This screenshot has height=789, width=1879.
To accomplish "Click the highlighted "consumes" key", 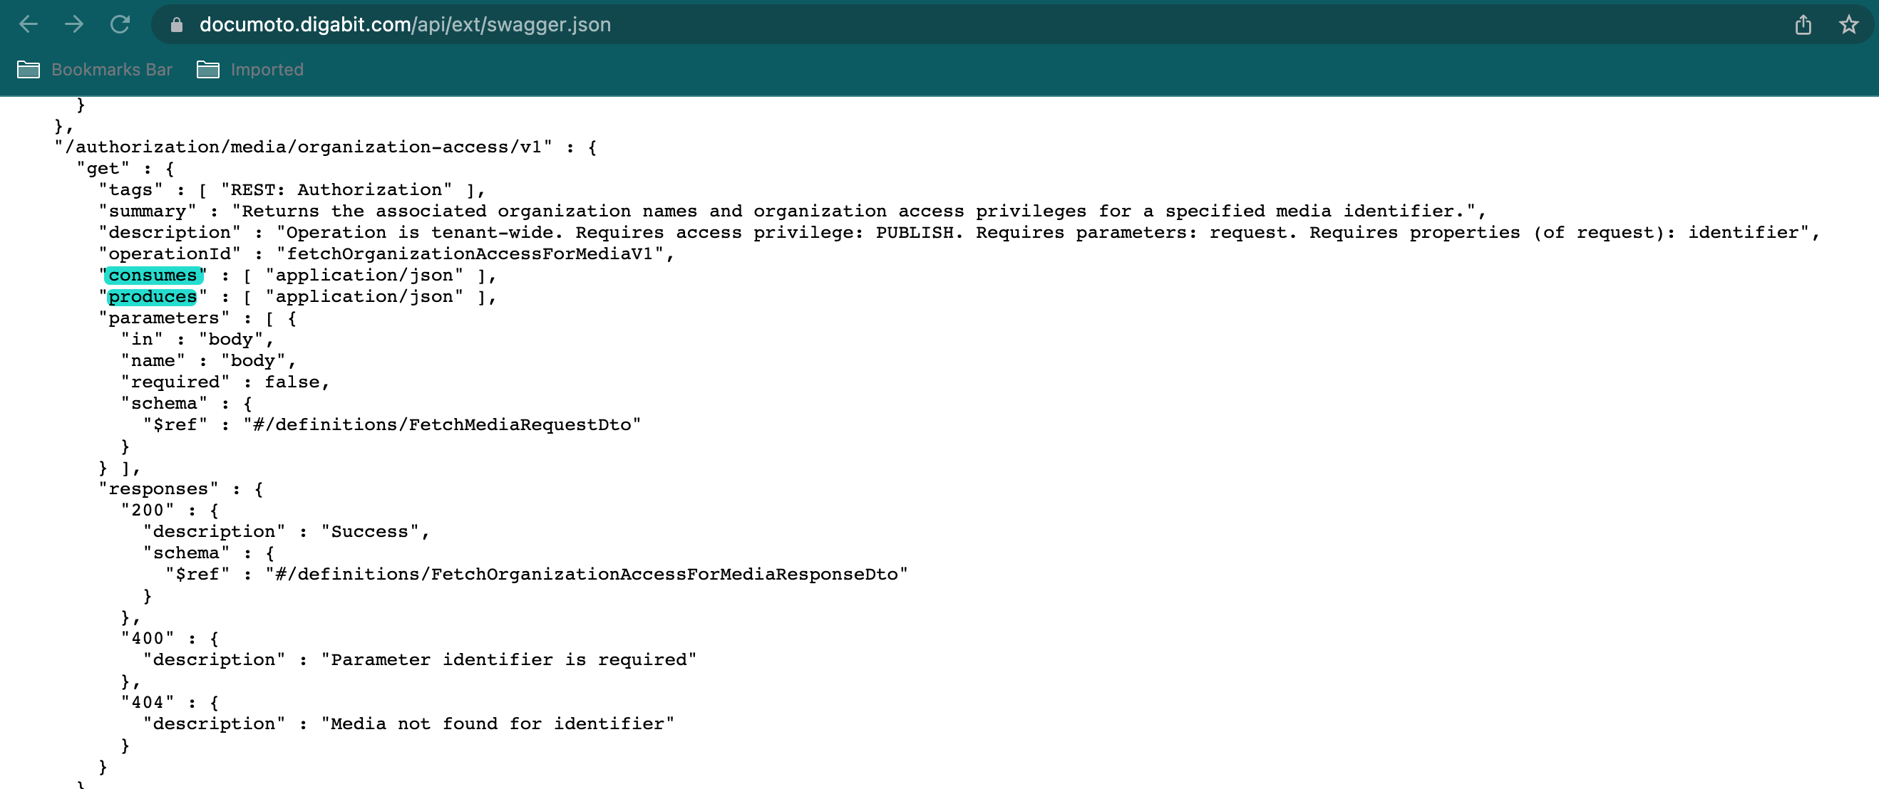I will pos(153,276).
